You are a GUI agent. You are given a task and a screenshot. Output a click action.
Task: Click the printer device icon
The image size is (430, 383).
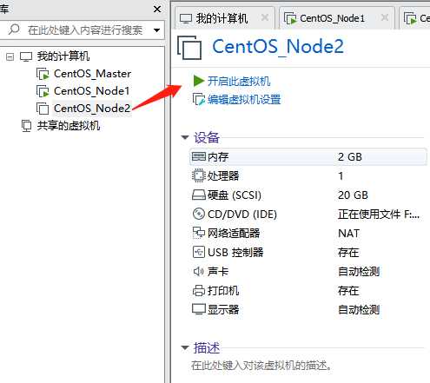(199, 290)
